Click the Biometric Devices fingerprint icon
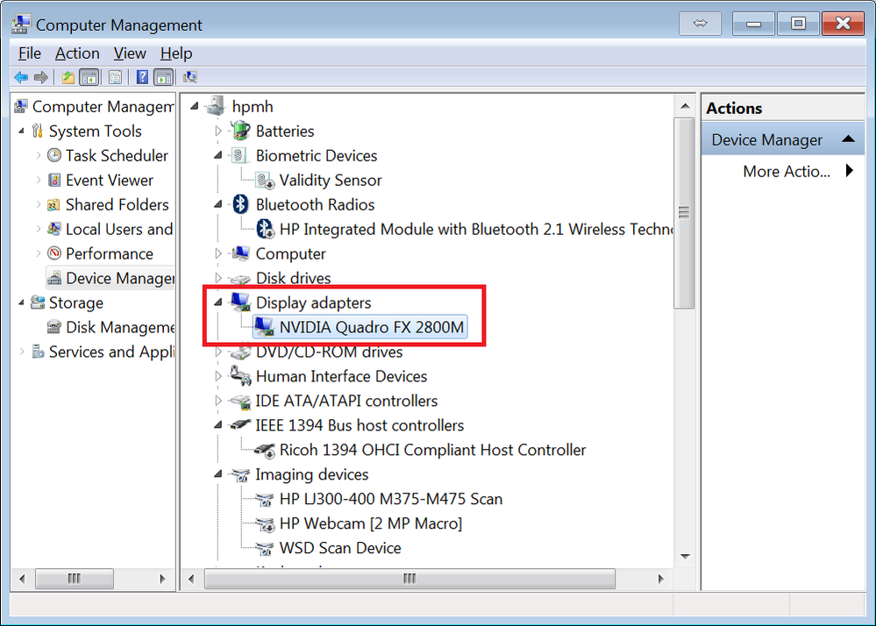This screenshot has width=876, height=626. [x=239, y=155]
